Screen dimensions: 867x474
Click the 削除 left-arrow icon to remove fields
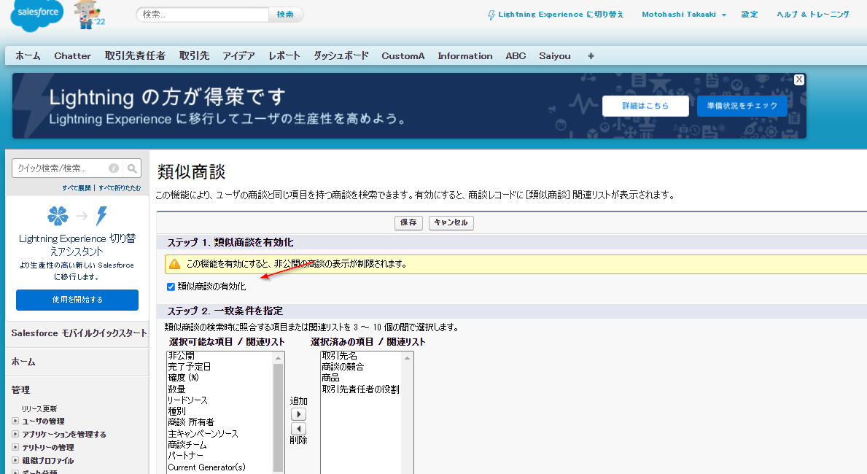pyautogui.click(x=298, y=427)
